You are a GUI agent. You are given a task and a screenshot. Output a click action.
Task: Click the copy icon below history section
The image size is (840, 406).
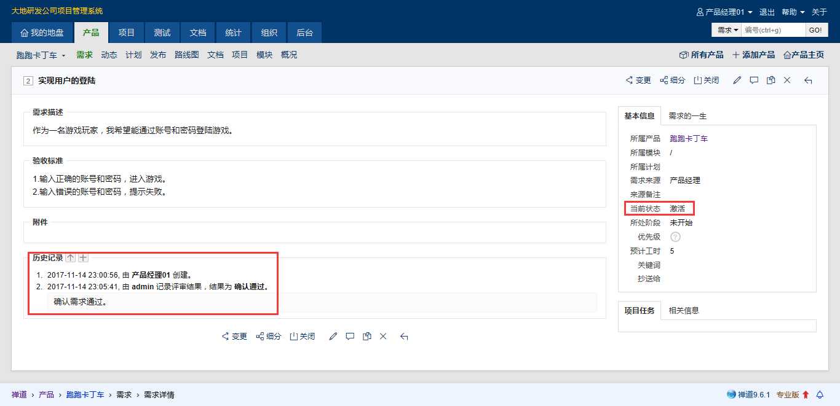367,337
